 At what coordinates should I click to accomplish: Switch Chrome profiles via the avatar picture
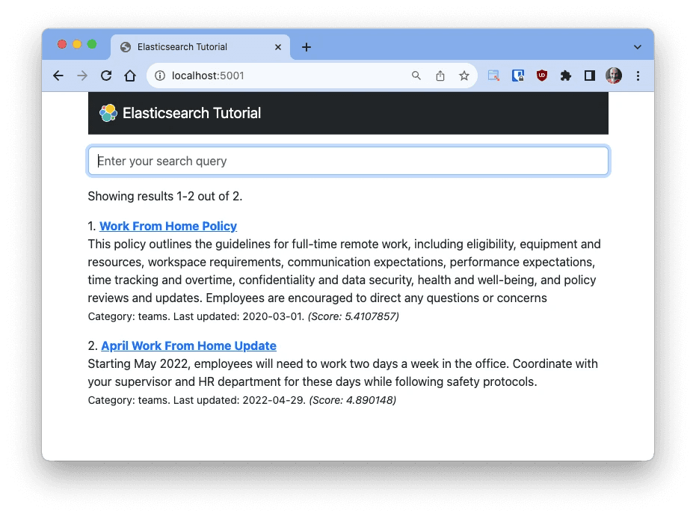point(613,76)
